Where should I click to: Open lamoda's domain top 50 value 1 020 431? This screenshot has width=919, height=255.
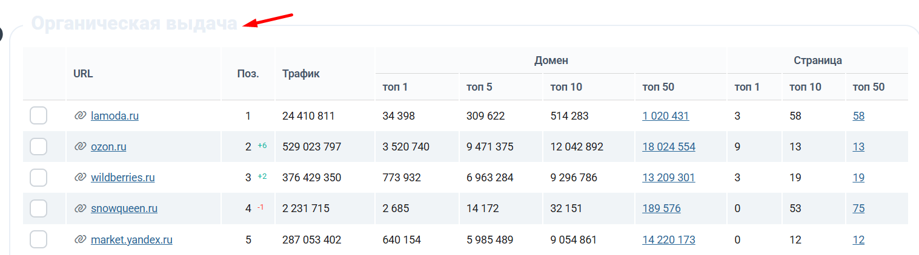[x=665, y=115]
